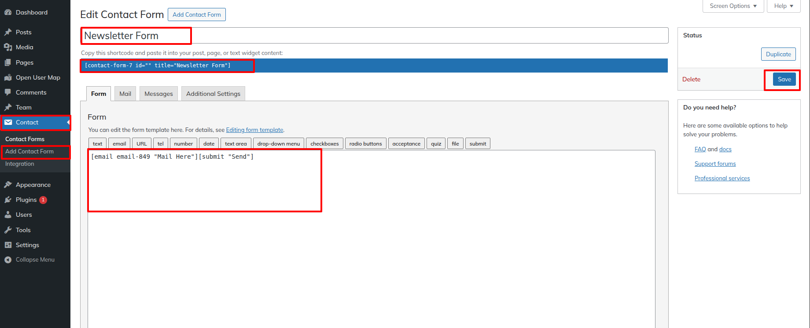This screenshot has width=810, height=328.
Task: Insert a radio buttons form tag
Action: pos(365,144)
